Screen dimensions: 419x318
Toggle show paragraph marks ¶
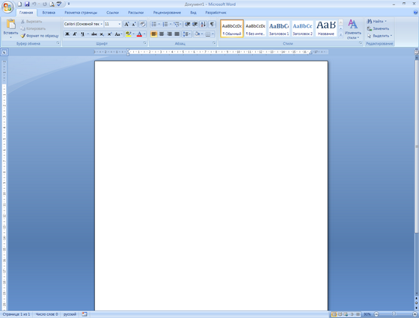[x=212, y=24]
